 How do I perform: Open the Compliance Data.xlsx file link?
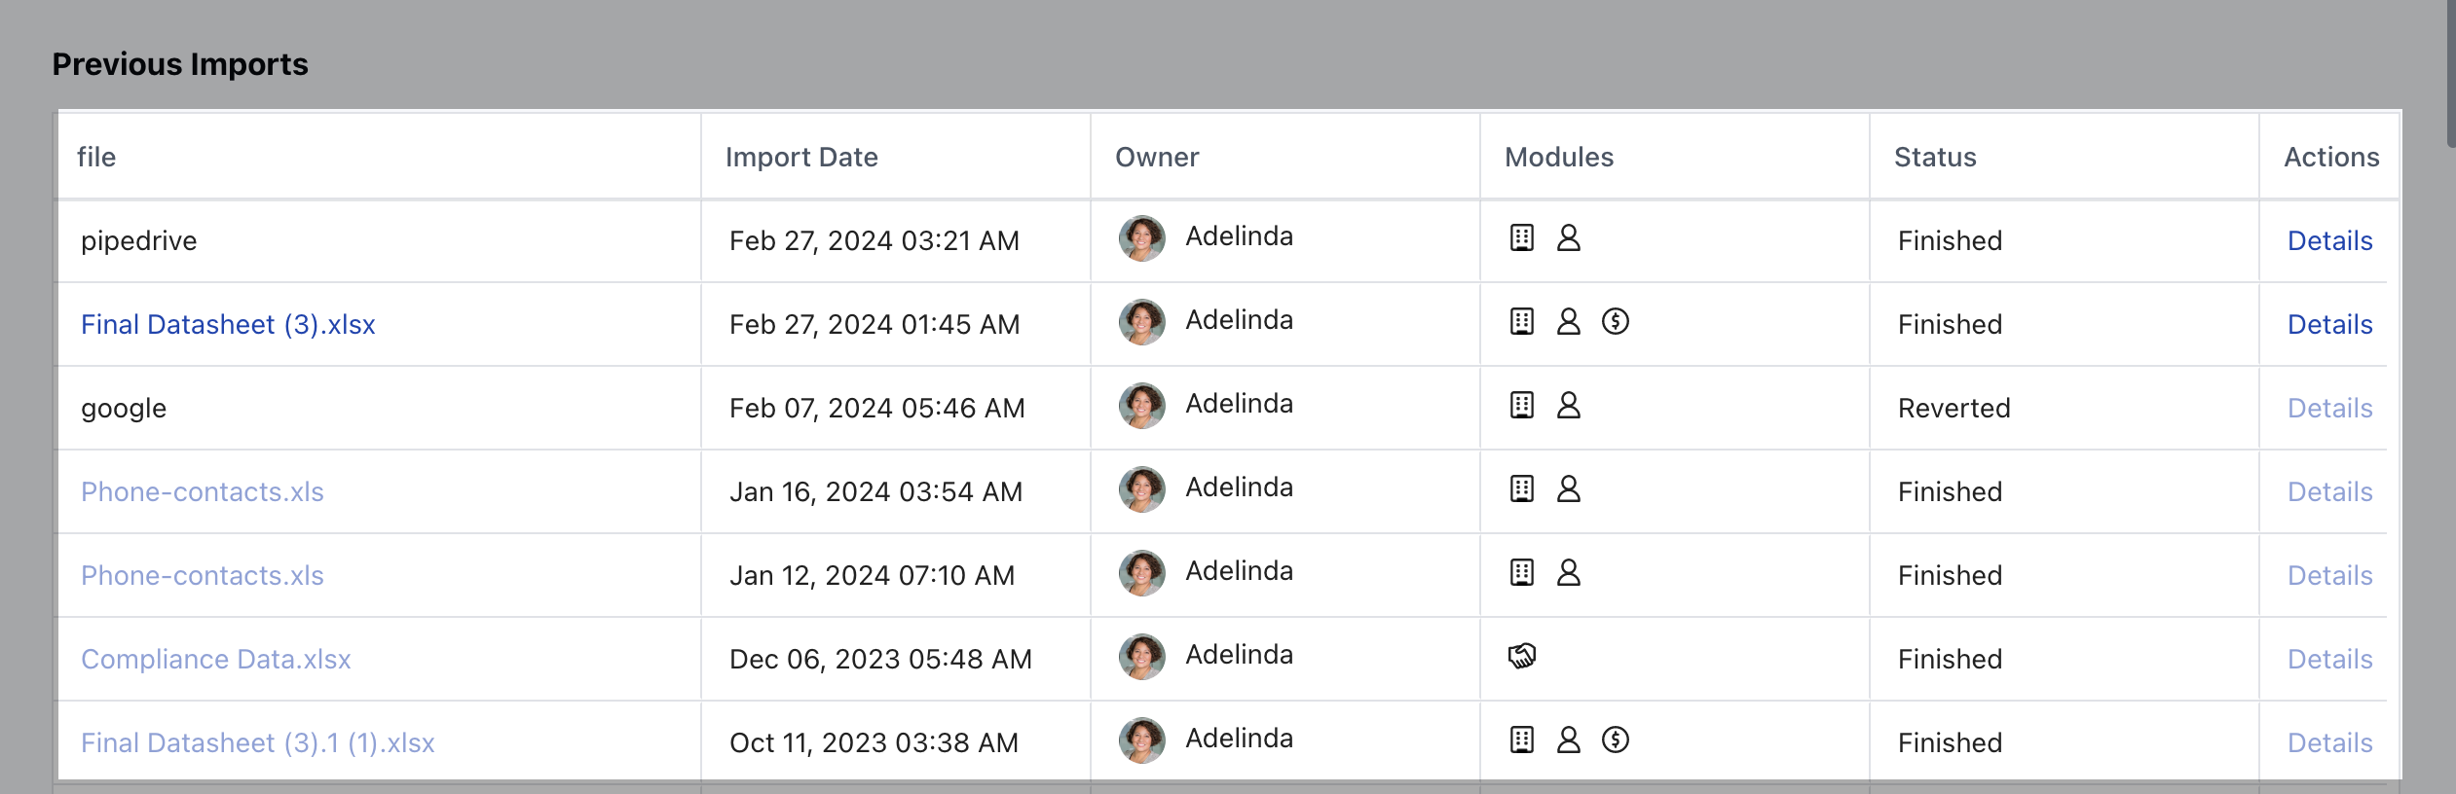pyautogui.click(x=216, y=659)
